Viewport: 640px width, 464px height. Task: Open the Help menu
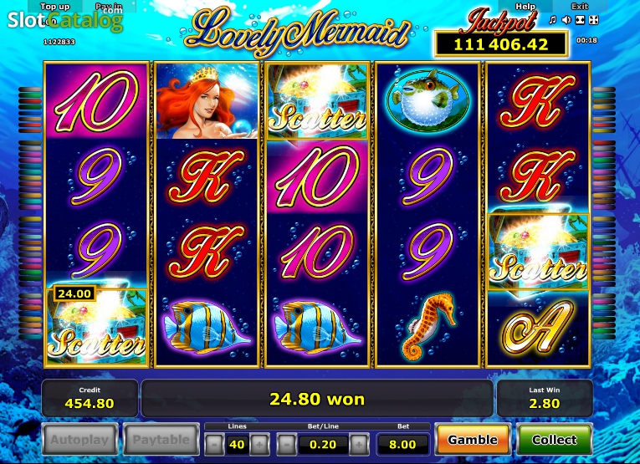click(x=525, y=7)
